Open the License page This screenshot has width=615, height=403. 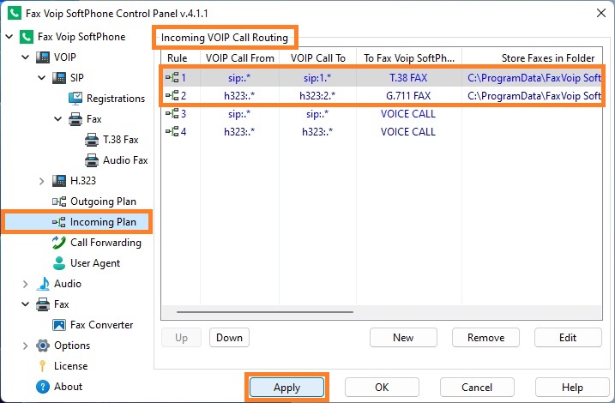point(70,366)
